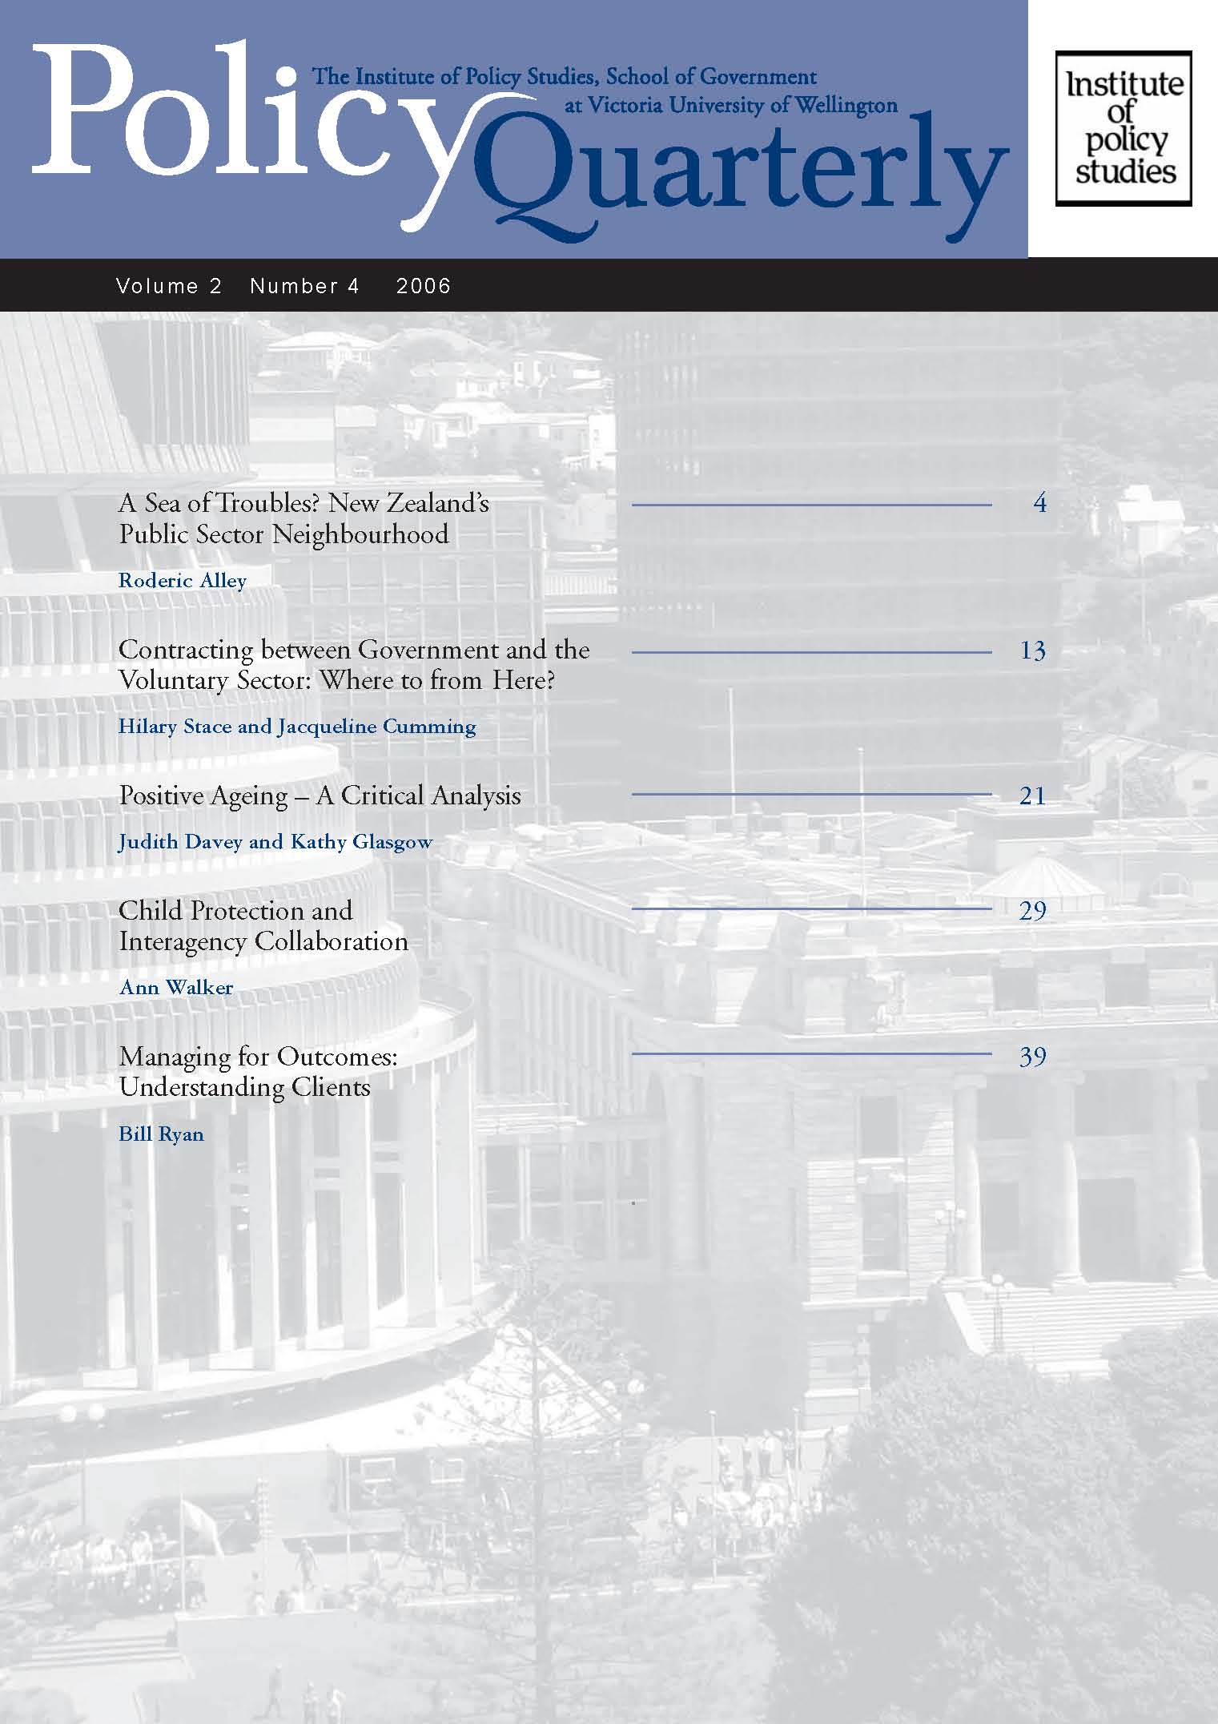Screen dimensions: 1218x1724
Task: Select 'at Victoria University of Wellington' line
Action: click(x=731, y=105)
